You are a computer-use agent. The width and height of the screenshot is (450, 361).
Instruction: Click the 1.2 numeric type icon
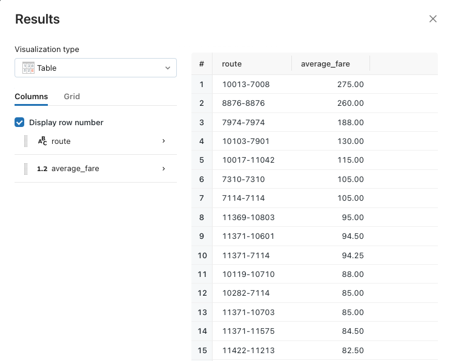[x=42, y=169]
